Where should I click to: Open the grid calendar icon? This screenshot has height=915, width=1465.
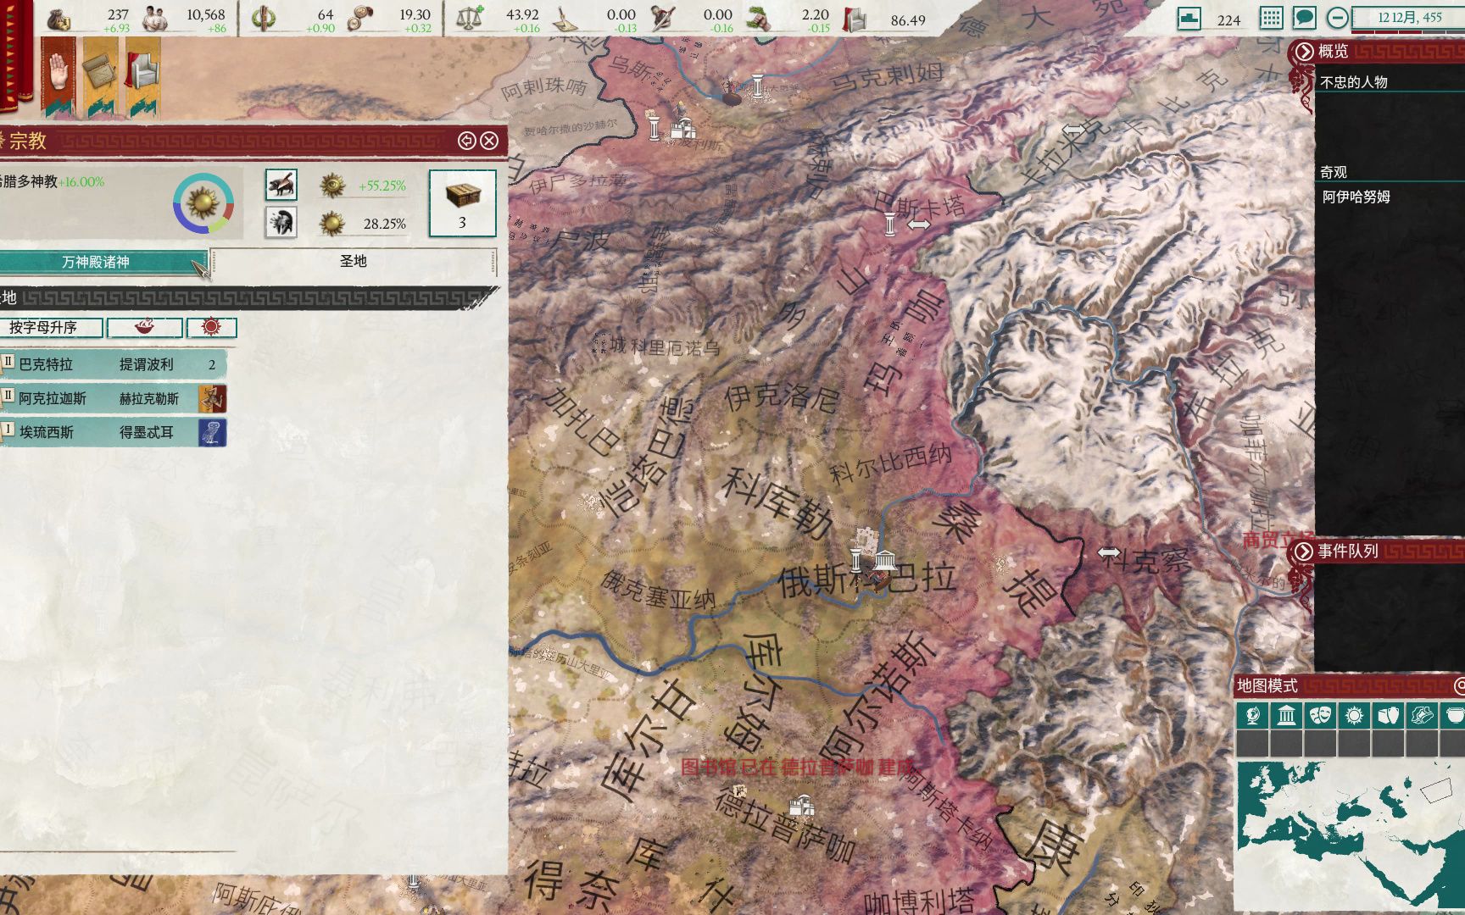click(1271, 18)
